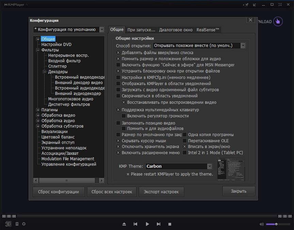Switch to the При запуске... tab
This screenshot has width=294, height=230.
[x=141, y=30]
